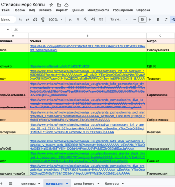The width and height of the screenshot is (175, 187).
Task: Toggle strikethrough formatting
Action: click(173, 19)
